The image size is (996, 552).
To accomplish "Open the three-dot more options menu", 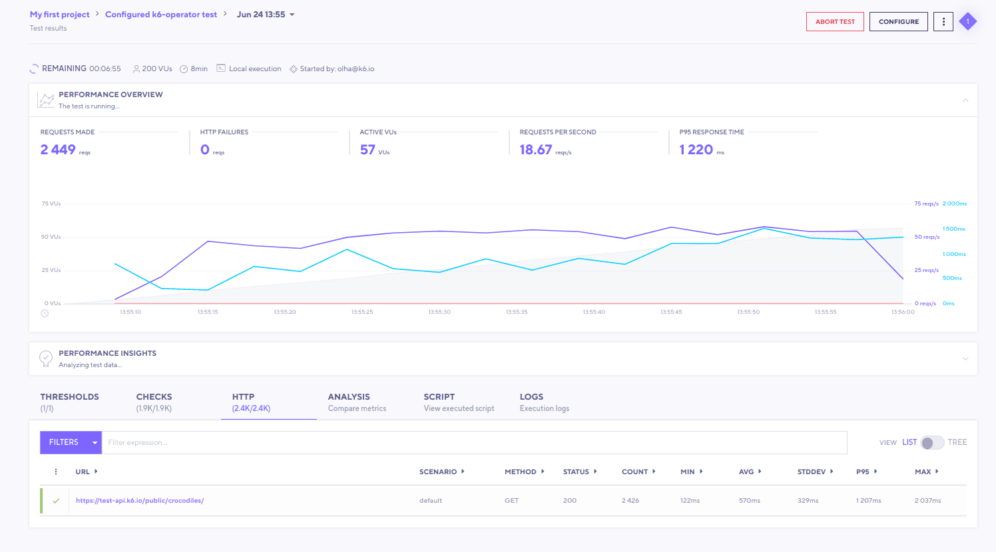I will pyautogui.click(x=943, y=22).
